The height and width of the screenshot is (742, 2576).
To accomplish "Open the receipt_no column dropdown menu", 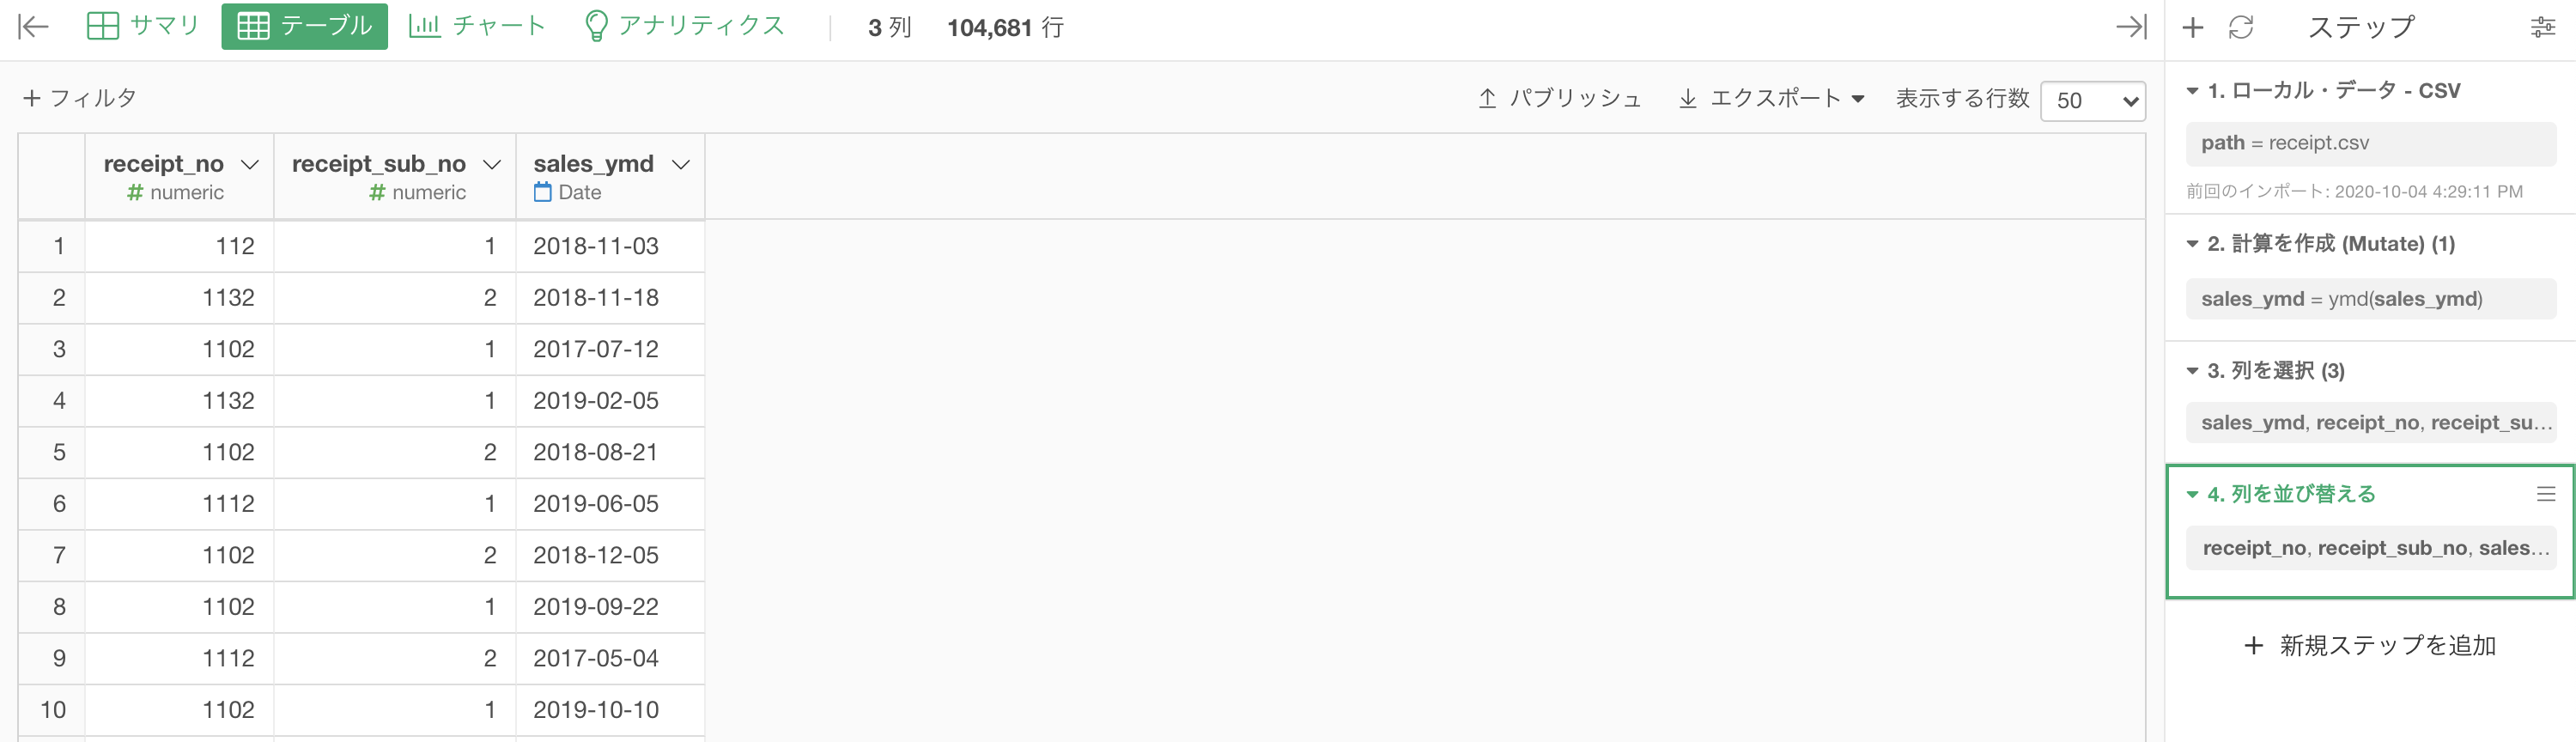I will pyautogui.click(x=250, y=164).
